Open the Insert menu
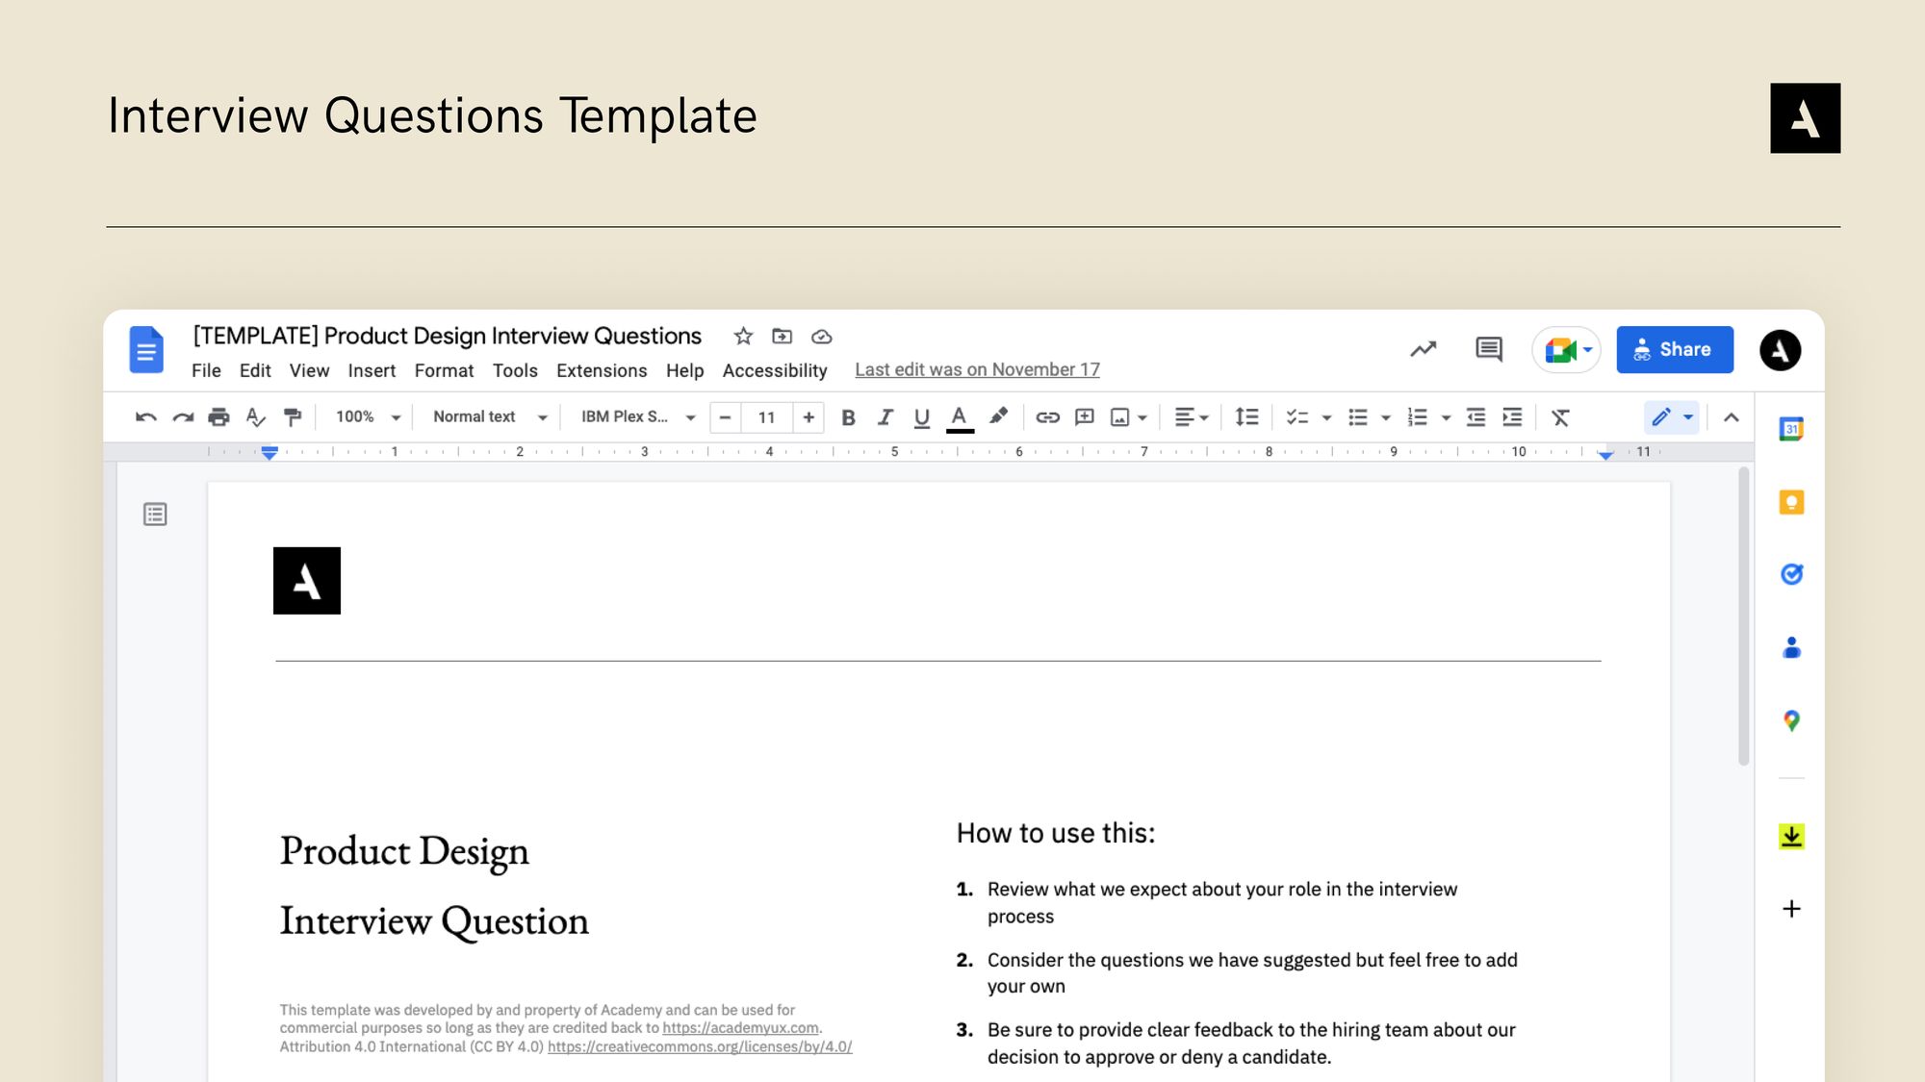This screenshot has height=1082, width=1925. [372, 370]
